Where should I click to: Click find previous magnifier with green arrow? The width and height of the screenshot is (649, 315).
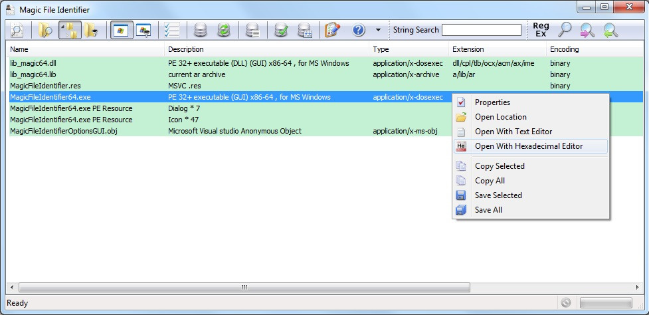[610, 30]
